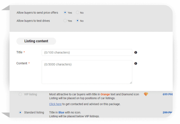Open the Click here advice link

point(55,104)
